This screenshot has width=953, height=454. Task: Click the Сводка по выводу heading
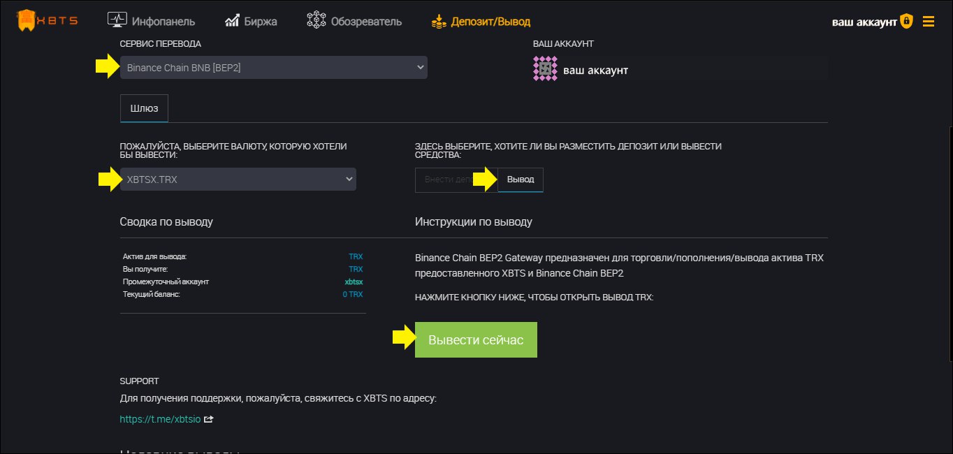click(x=166, y=222)
